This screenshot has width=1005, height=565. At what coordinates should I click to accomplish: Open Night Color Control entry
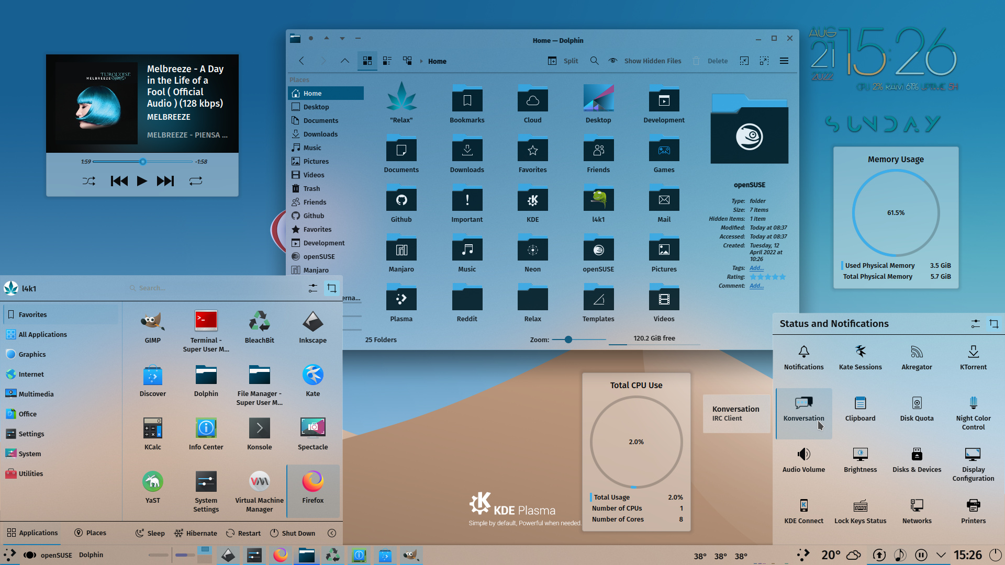point(973,413)
